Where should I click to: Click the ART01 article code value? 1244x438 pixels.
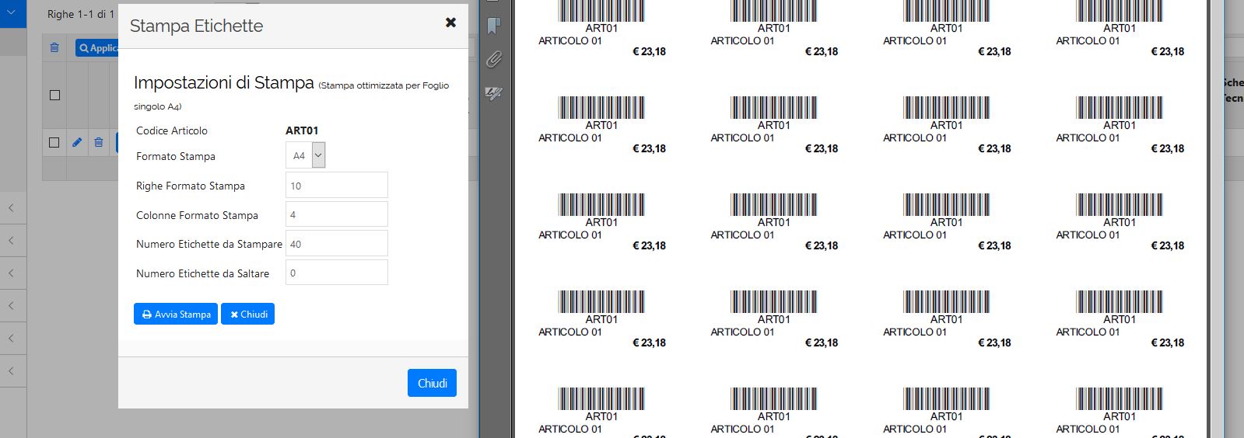coord(302,130)
